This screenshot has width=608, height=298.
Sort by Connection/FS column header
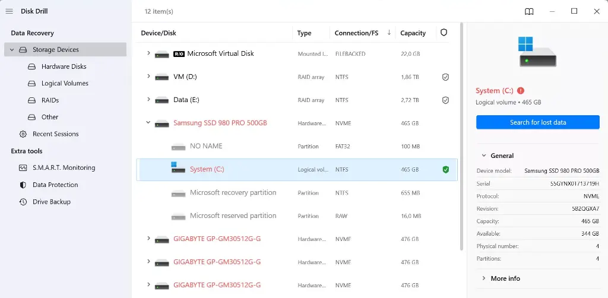(x=356, y=33)
